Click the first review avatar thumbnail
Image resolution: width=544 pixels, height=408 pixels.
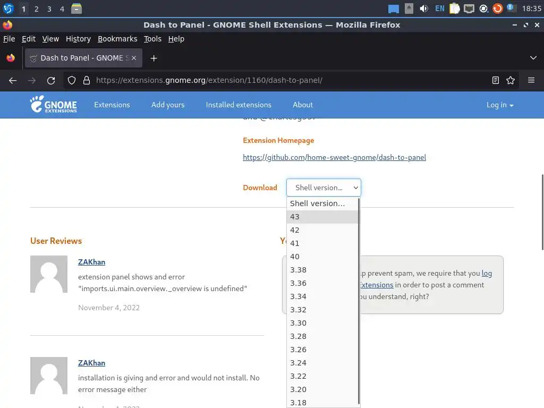tap(49, 274)
